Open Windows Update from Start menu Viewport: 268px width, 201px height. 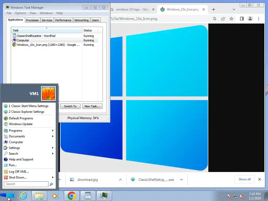[x=29, y=124]
